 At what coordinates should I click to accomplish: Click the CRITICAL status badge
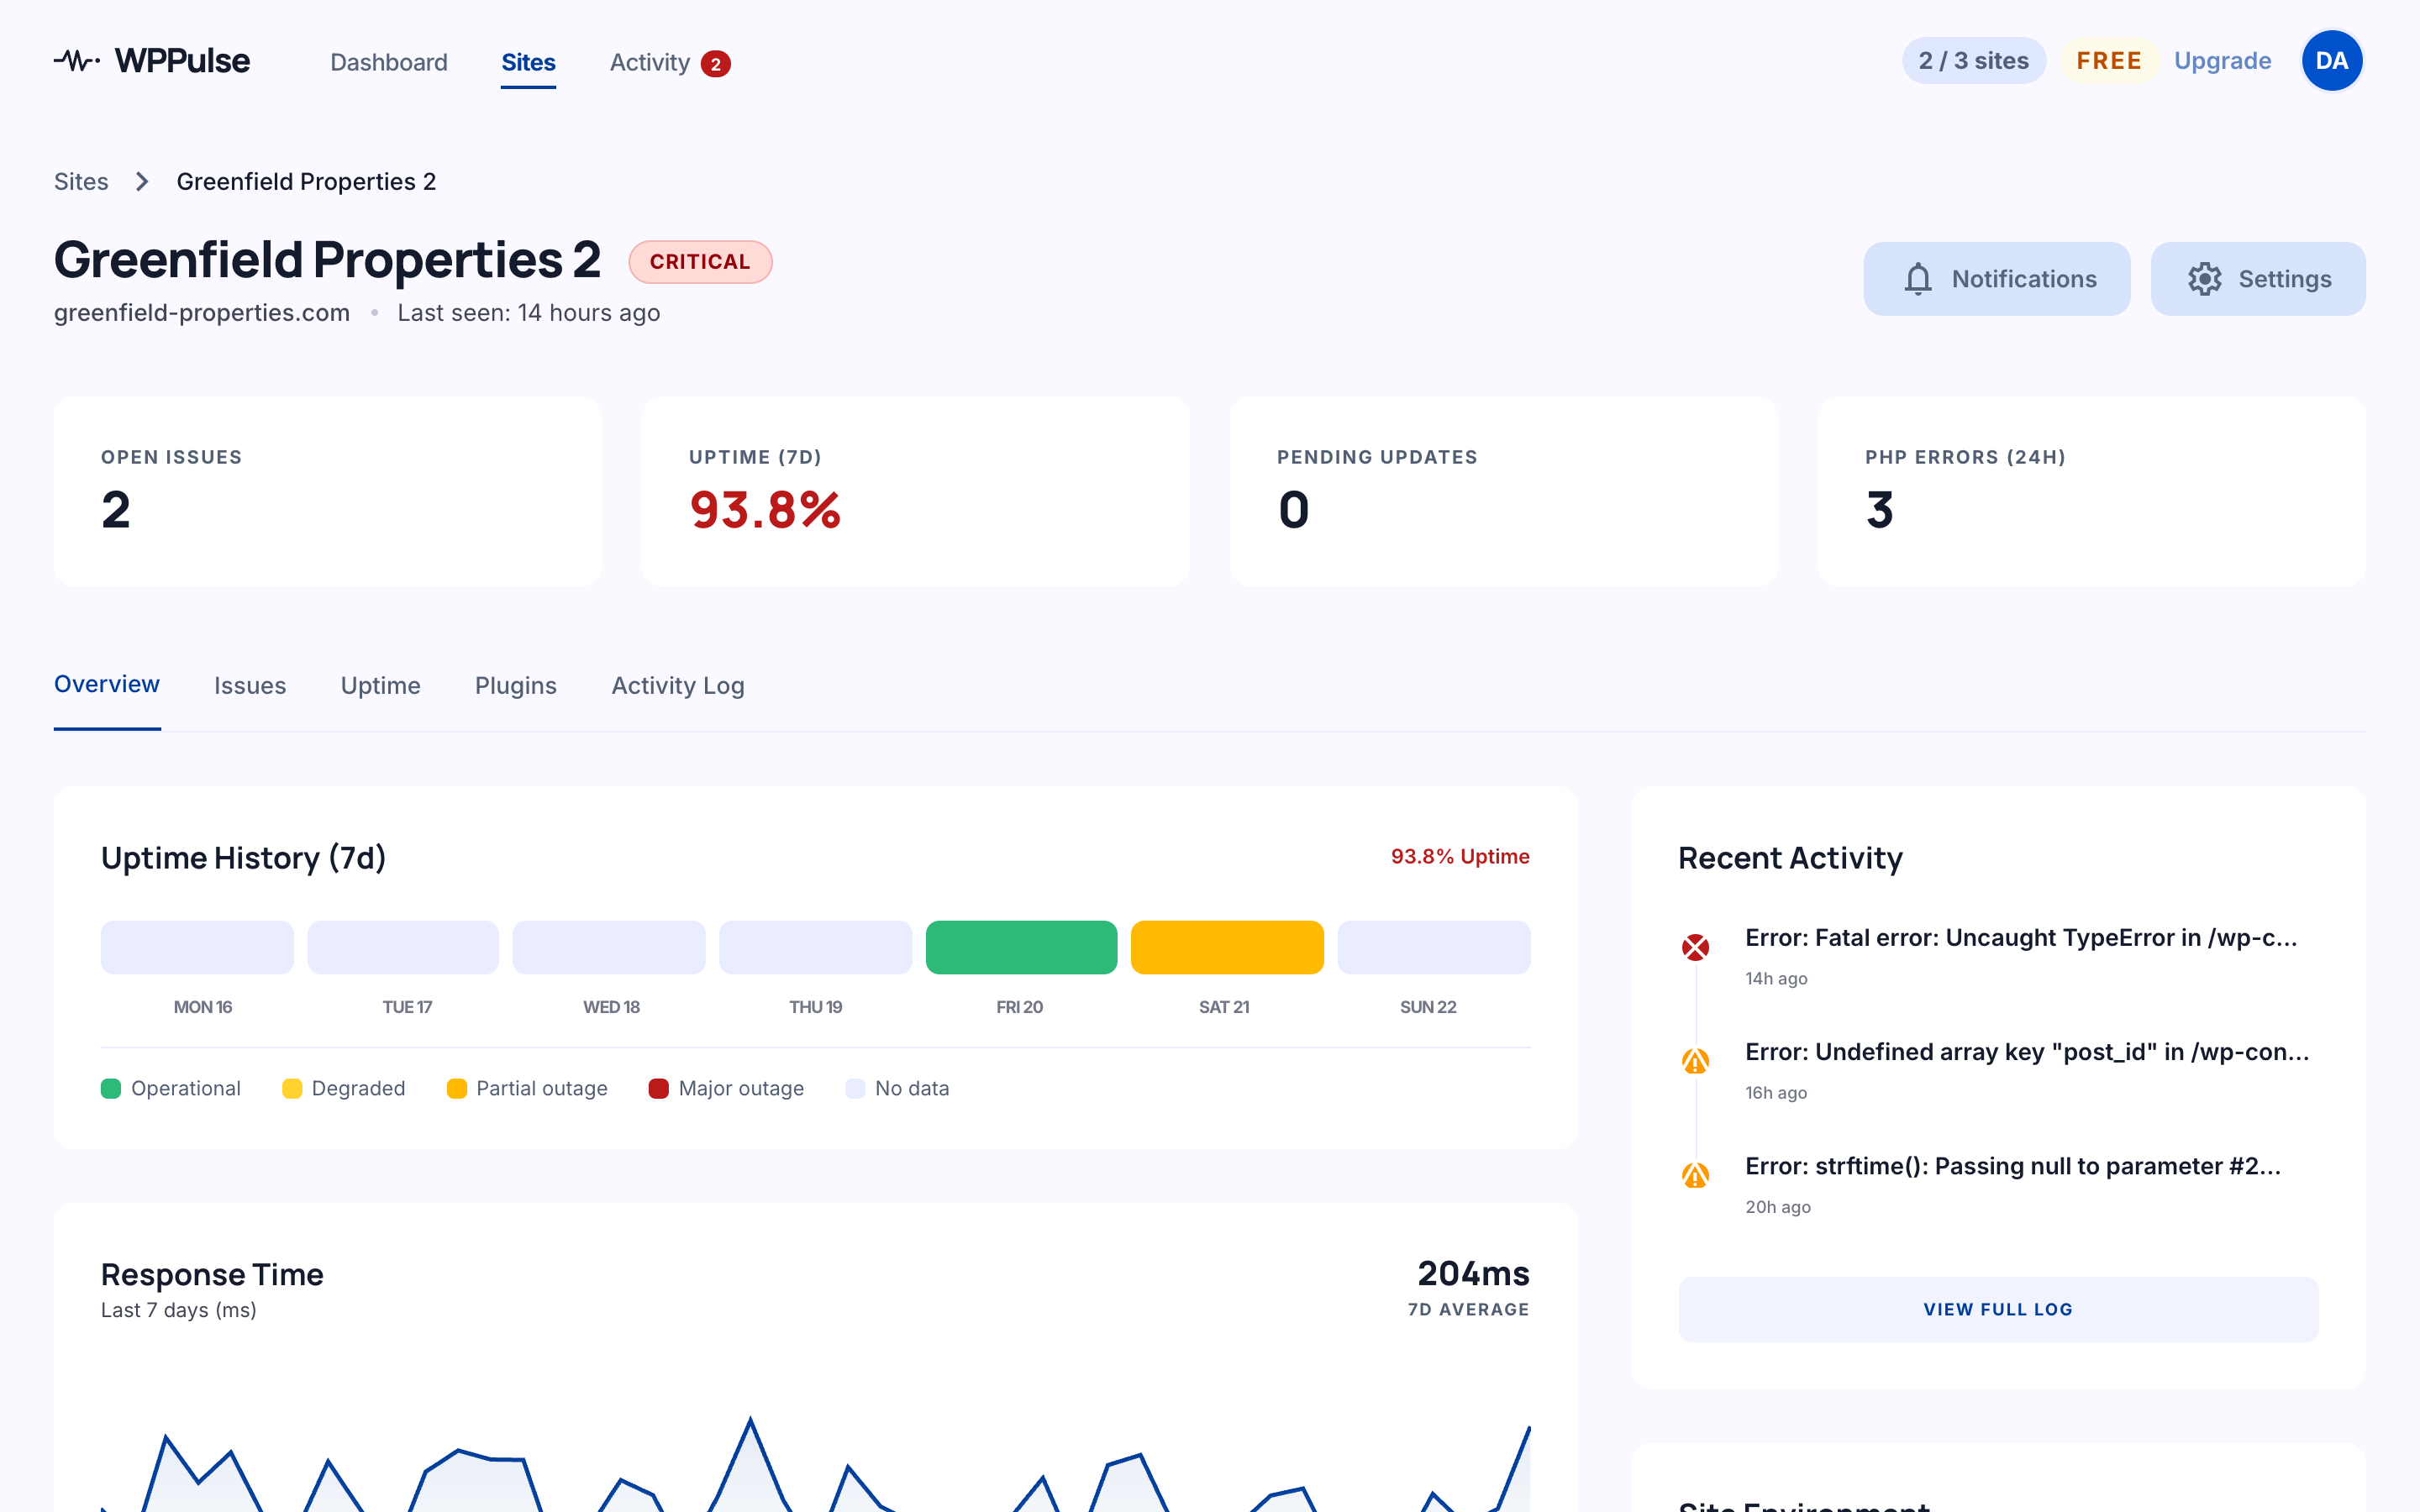pyautogui.click(x=700, y=261)
